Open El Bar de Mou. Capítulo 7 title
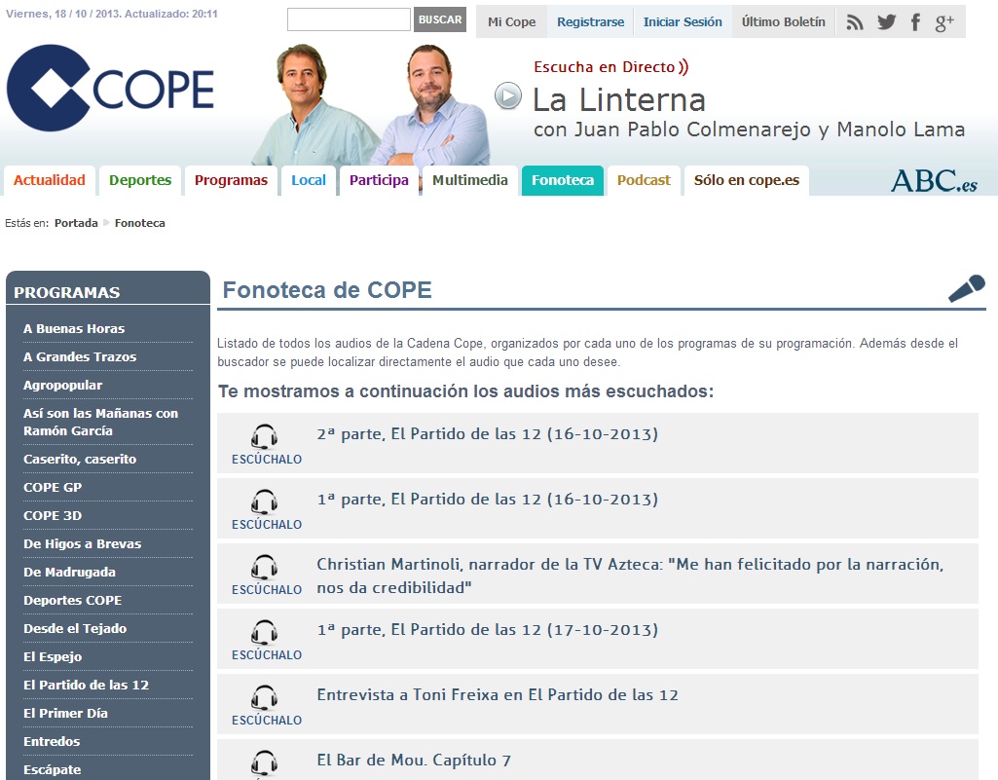 coord(414,761)
